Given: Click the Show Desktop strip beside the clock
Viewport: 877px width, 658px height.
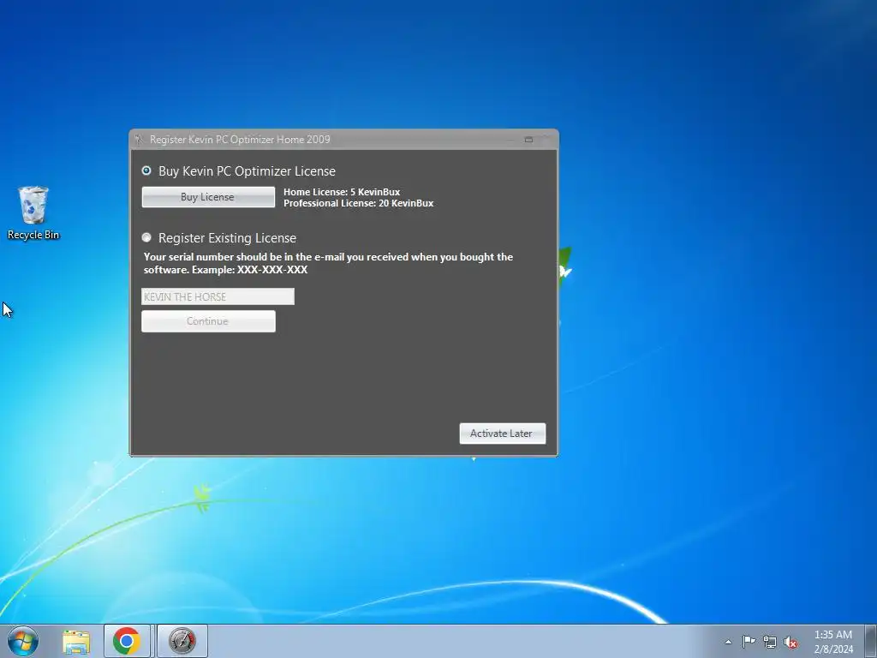Looking at the screenshot, I should point(871,641).
